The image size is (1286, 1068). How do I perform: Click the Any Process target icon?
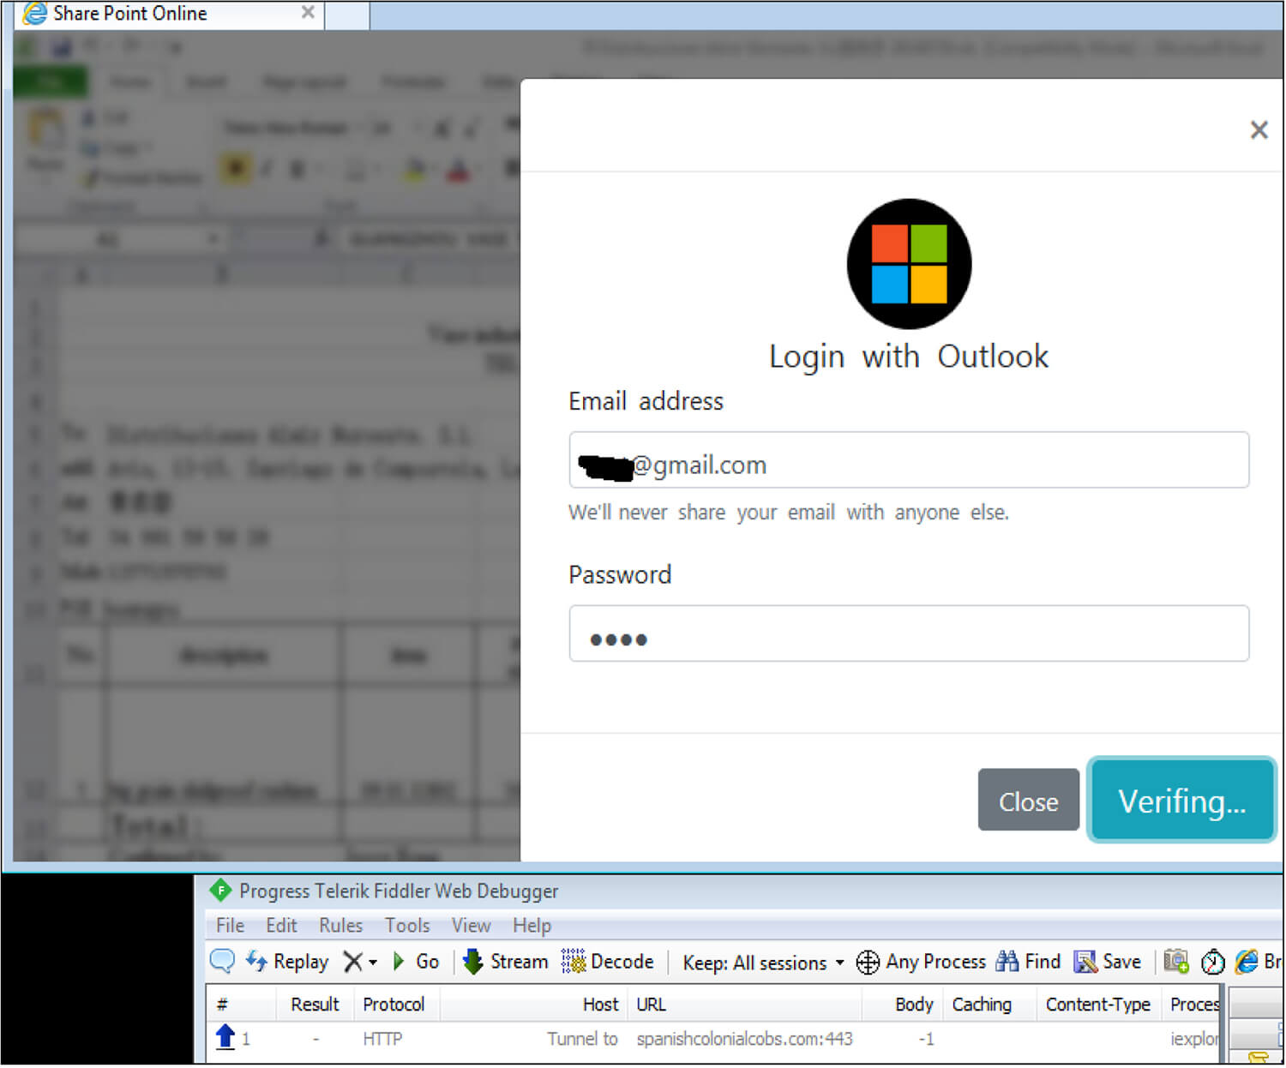868,963
